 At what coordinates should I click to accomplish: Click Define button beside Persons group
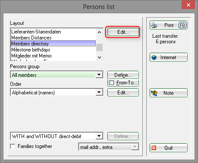point(123,75)
